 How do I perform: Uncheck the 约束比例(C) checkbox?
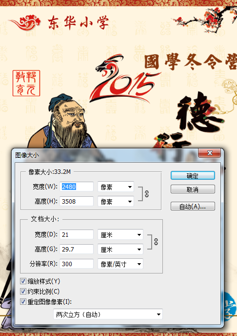23,292
